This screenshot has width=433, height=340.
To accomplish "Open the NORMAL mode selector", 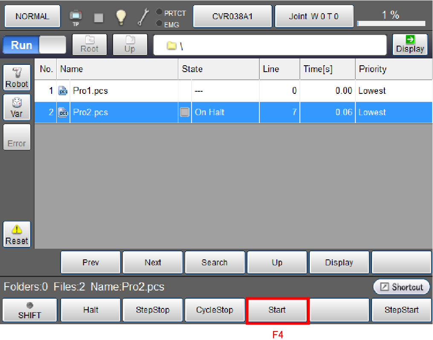I will coord(32,17).
